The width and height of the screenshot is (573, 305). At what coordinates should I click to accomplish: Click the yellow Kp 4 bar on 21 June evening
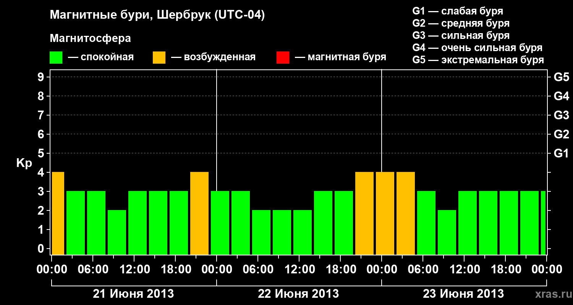199,213
